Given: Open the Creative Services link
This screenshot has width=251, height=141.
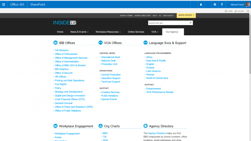Looking at the screenshot, I should (110, 92).
